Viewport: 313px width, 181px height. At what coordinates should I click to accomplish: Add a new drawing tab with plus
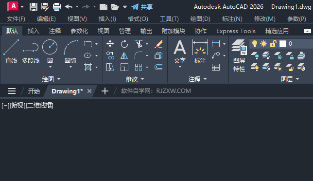click(105, 91)
